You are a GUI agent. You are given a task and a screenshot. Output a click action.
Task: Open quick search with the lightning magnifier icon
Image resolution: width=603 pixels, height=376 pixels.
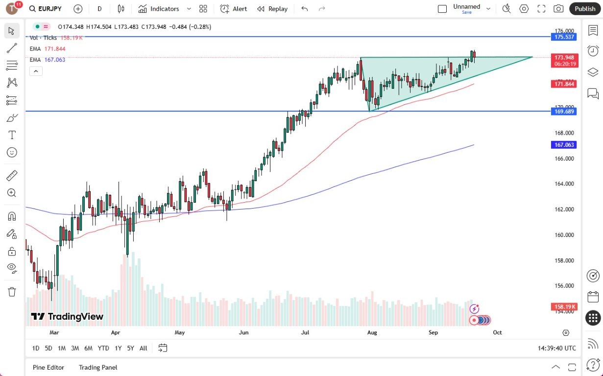click(506, 8)
